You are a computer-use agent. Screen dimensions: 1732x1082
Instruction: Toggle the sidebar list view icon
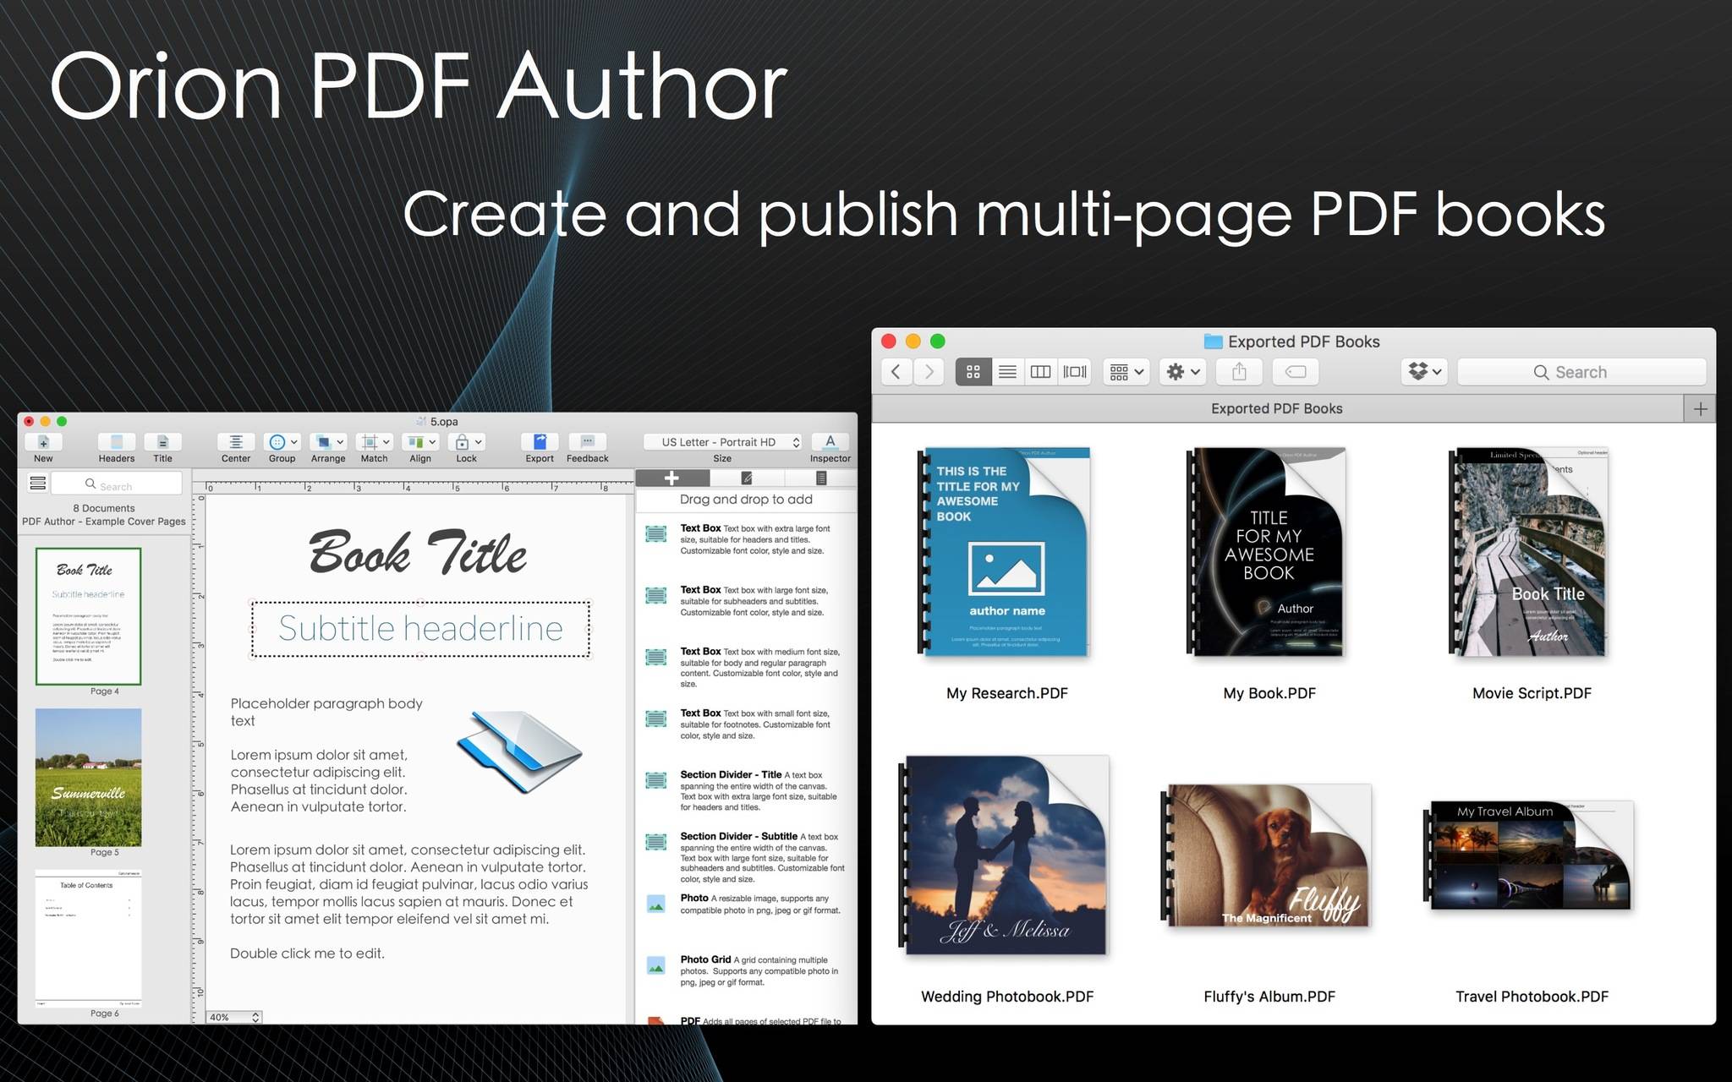(x=37, y=484)
